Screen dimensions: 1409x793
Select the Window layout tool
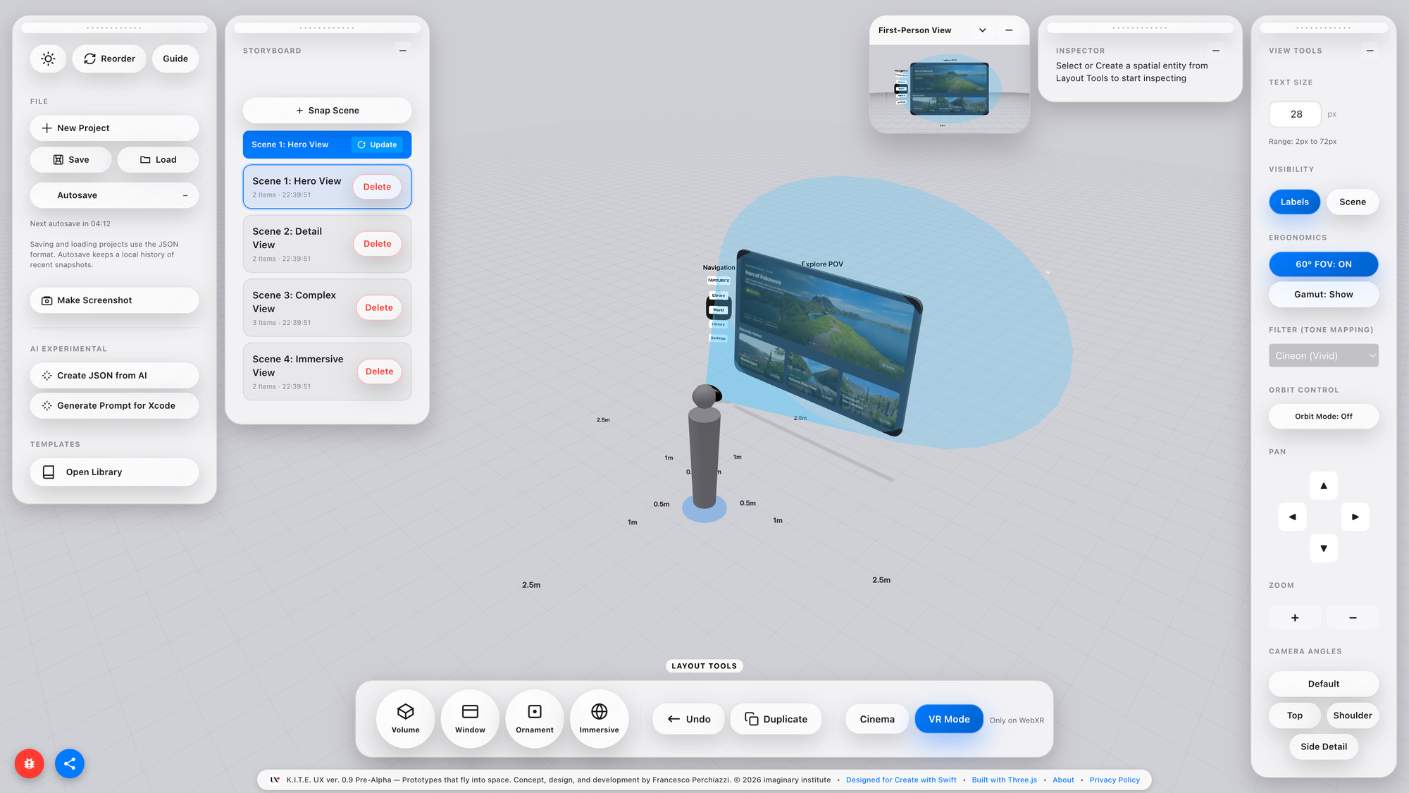[470, 718]
